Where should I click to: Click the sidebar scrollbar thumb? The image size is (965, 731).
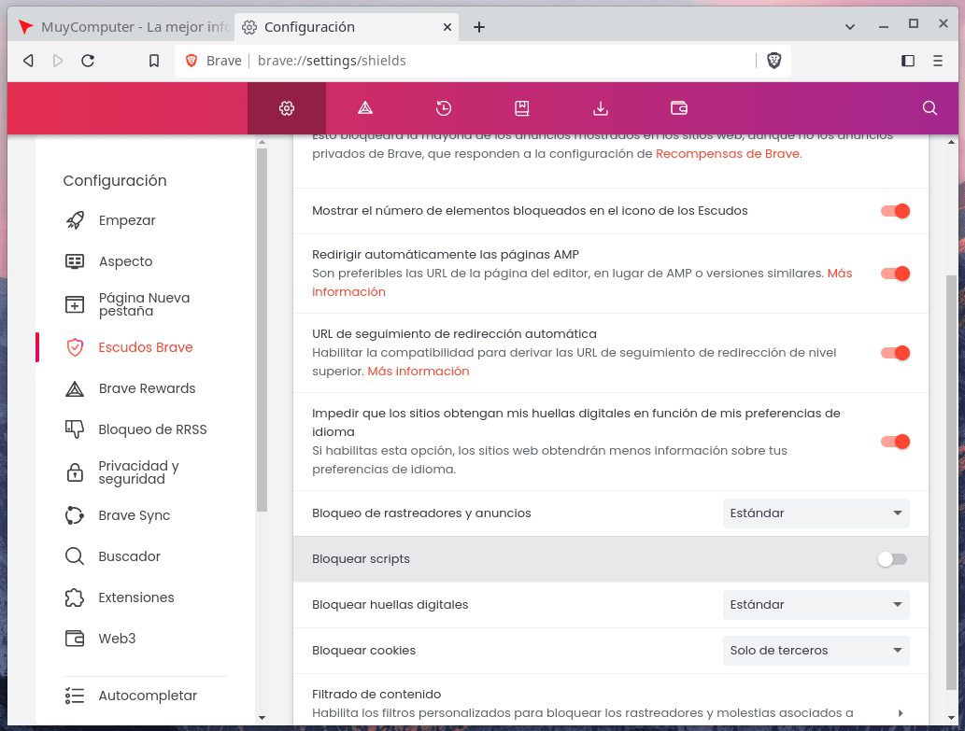pos(262,329)
